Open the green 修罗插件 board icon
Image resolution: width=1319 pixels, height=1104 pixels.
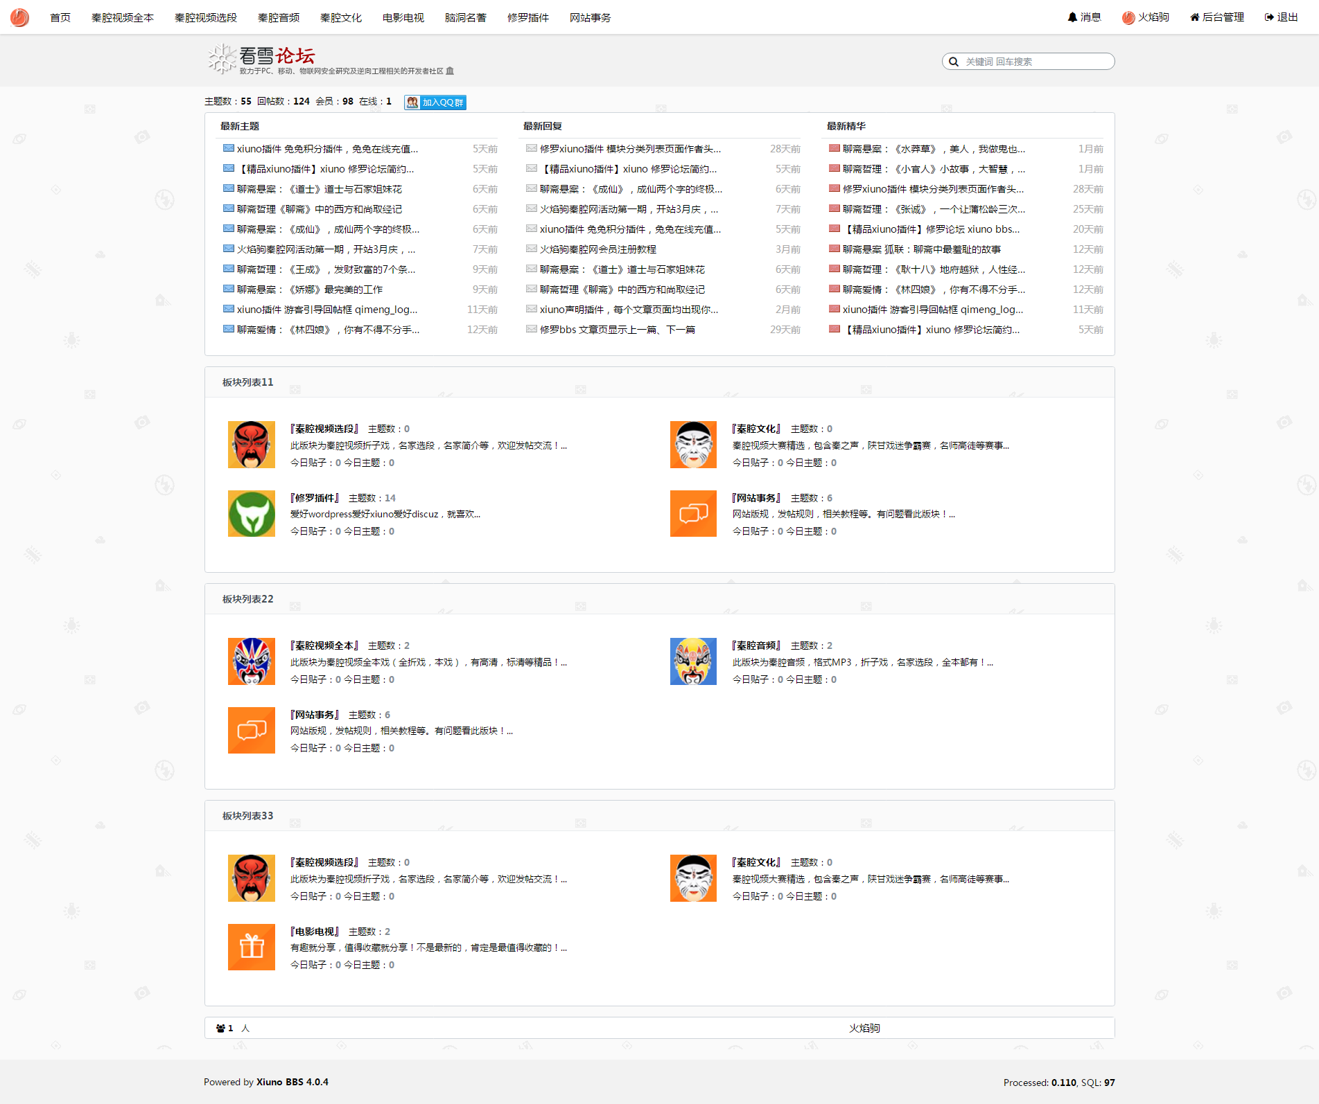click(252, 514)
